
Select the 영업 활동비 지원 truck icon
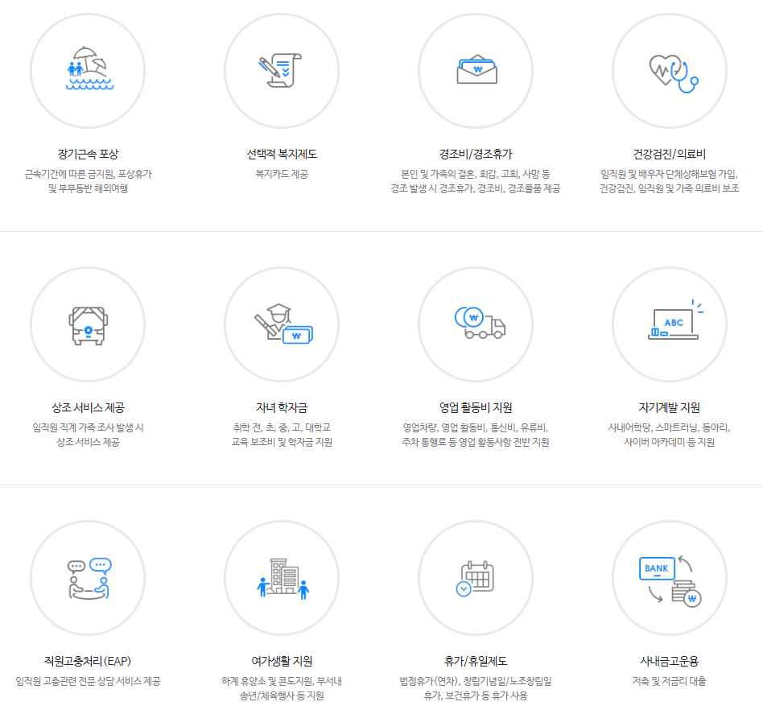(x=475, y=324)
